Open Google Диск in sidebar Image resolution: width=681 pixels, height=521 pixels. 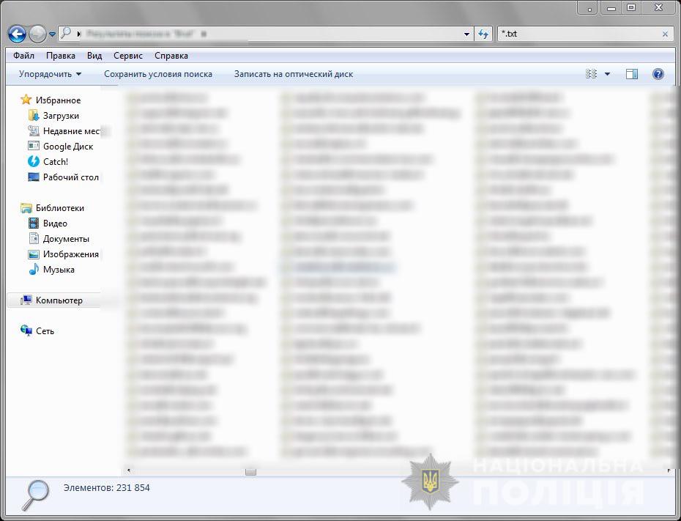tap(68, 147)
